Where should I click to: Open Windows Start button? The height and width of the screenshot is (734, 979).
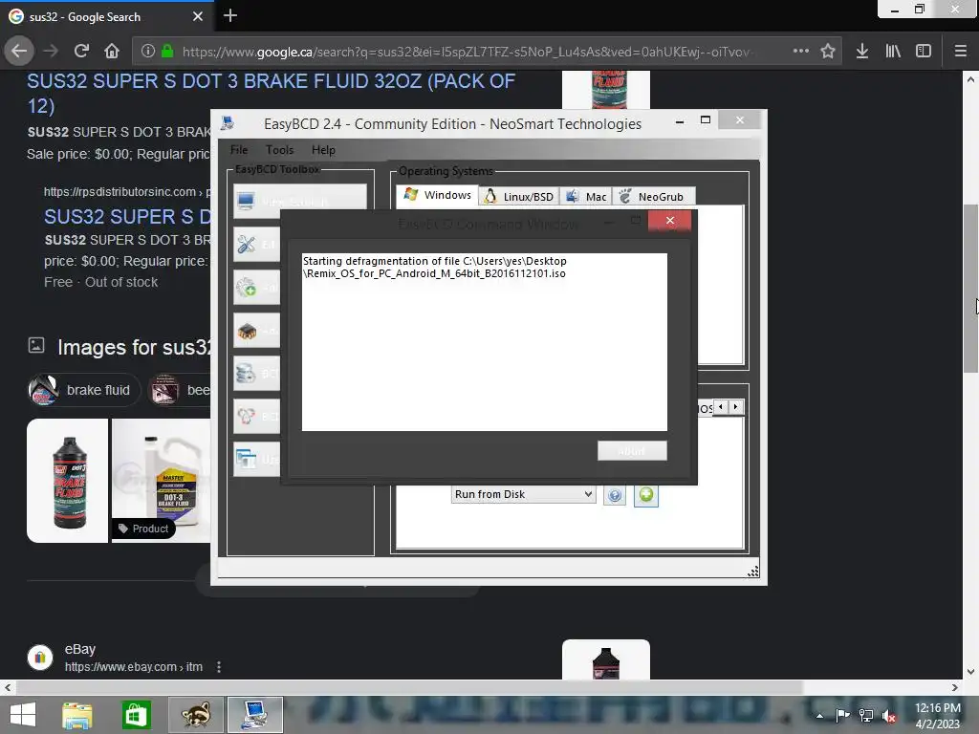point(23,715)
